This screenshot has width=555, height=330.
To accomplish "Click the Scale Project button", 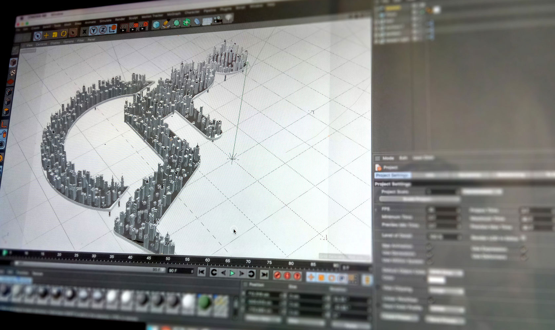I will click(x=420, y=199).
